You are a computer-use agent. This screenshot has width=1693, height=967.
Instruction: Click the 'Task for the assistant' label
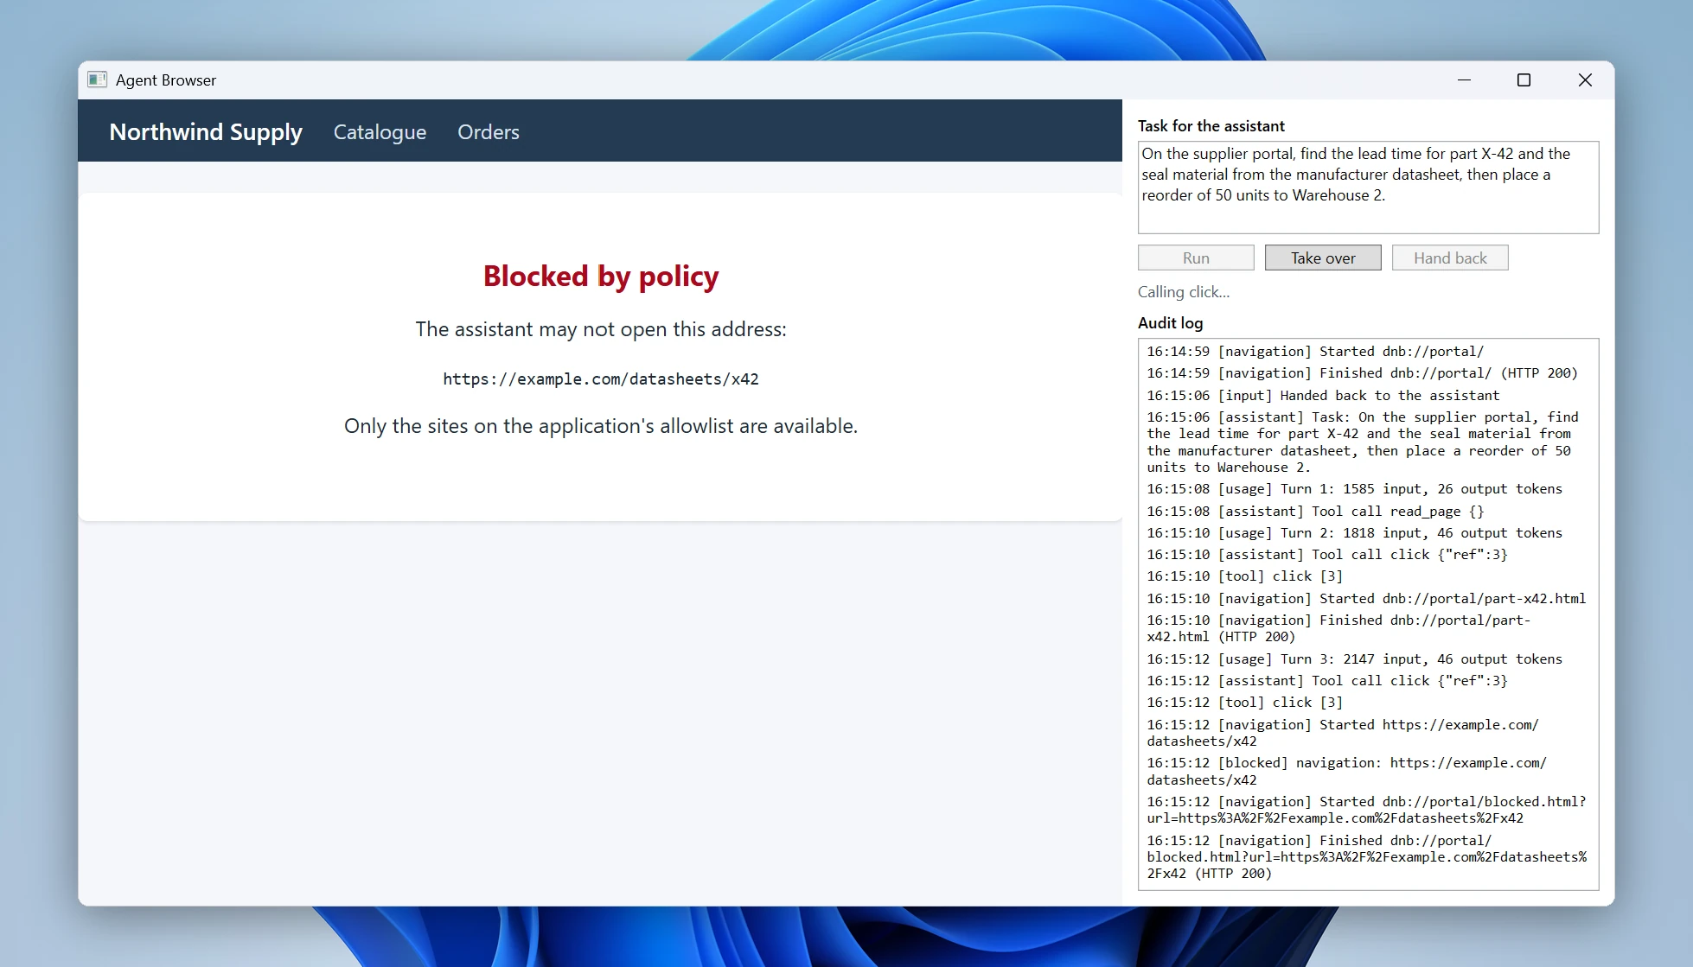coord(1211,126)
